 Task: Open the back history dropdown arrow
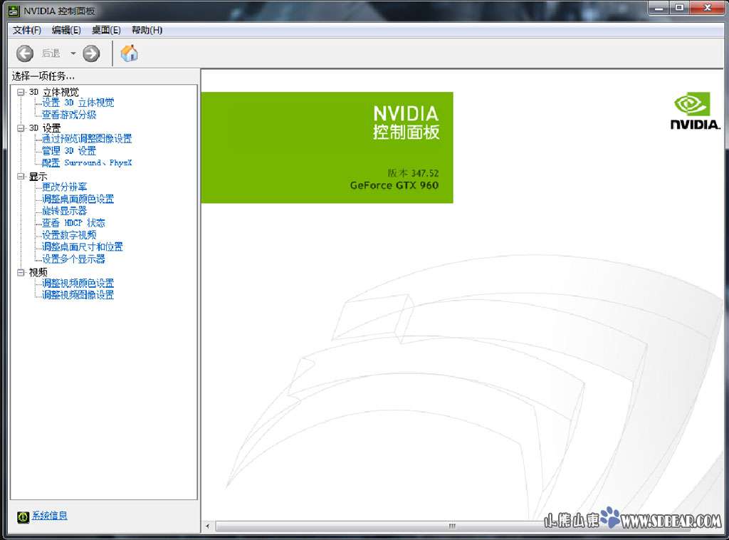tap(73, 53)
